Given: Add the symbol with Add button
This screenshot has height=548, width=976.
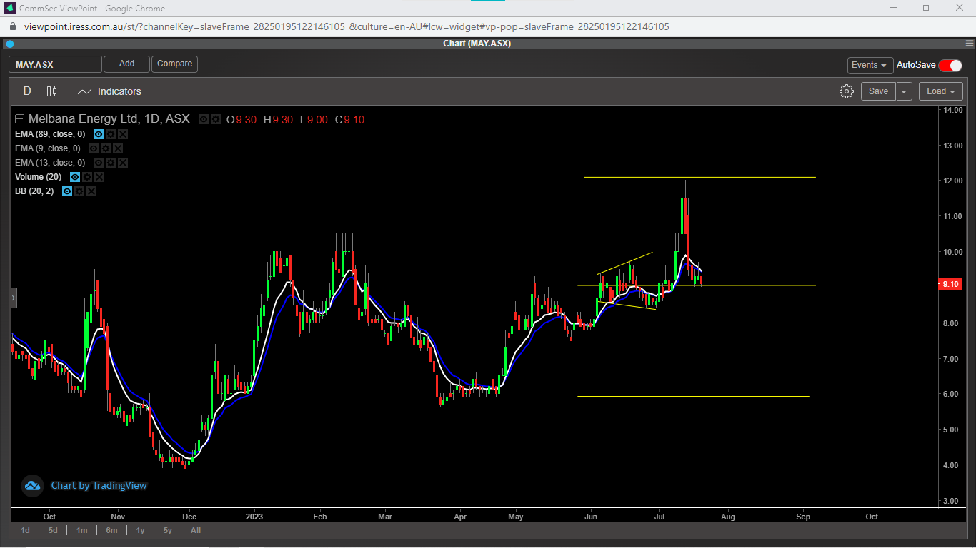Looking at the screenshot, I should 126,64.
